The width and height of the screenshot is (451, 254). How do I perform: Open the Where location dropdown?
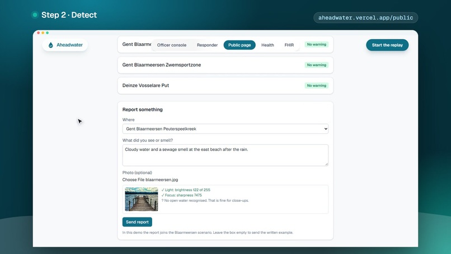click(225, 129)
